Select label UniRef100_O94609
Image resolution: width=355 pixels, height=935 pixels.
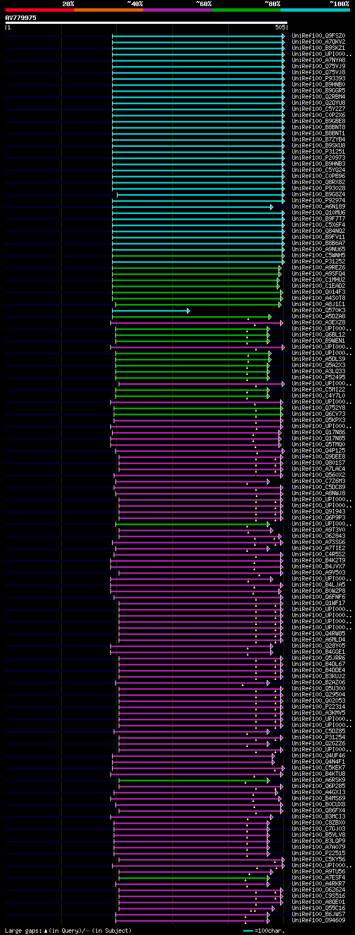point(318,920)
